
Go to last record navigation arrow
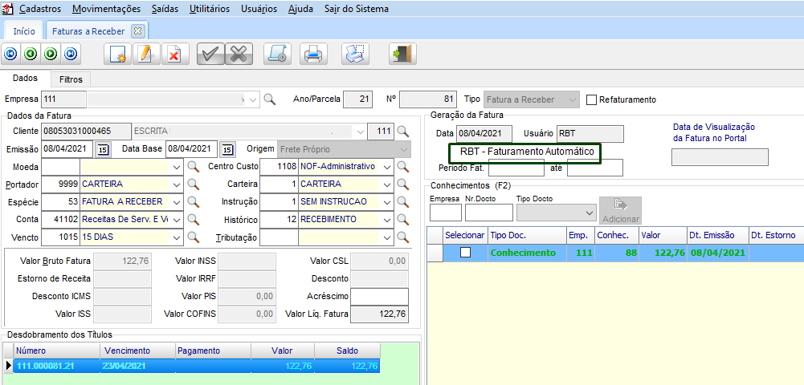[x=71, y=54]
